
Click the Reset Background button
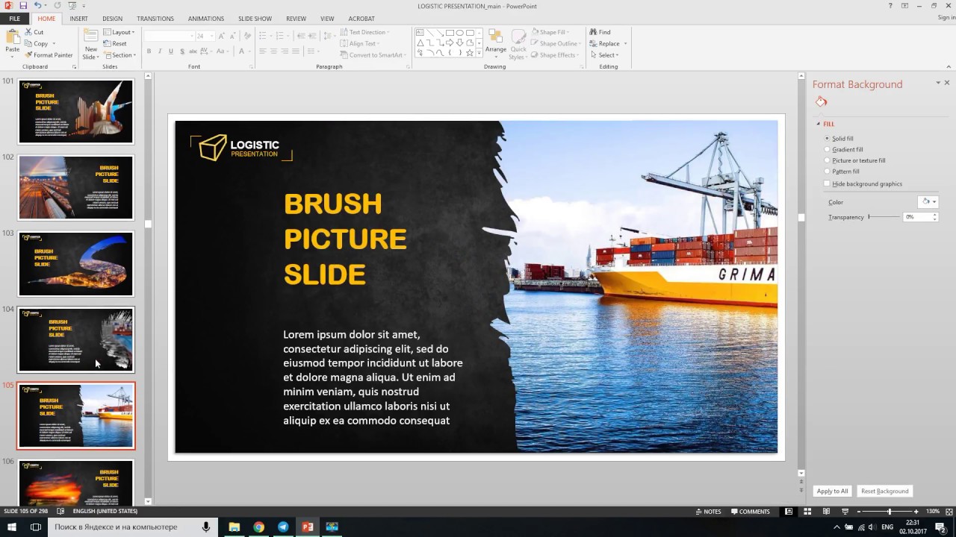click(885, 492)
